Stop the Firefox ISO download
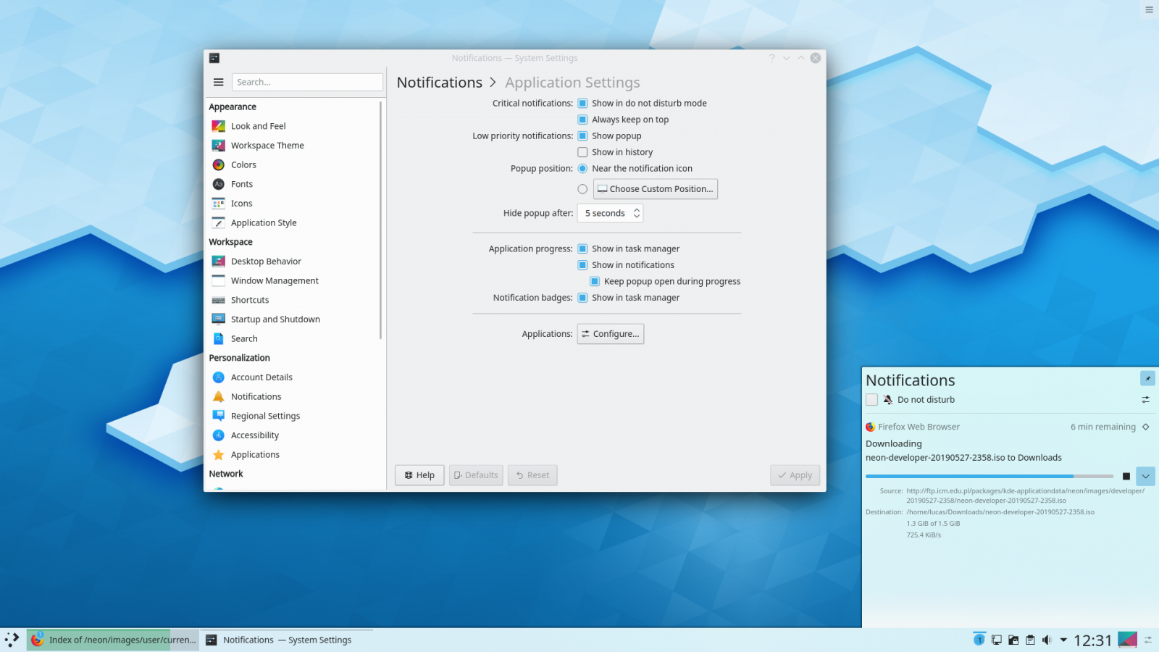Screen dimensions: 1159x652 [1126, 476]
